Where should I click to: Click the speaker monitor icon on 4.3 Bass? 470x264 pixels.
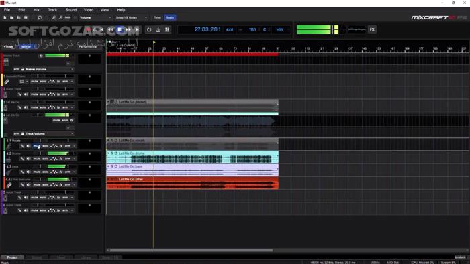(28, 172)
